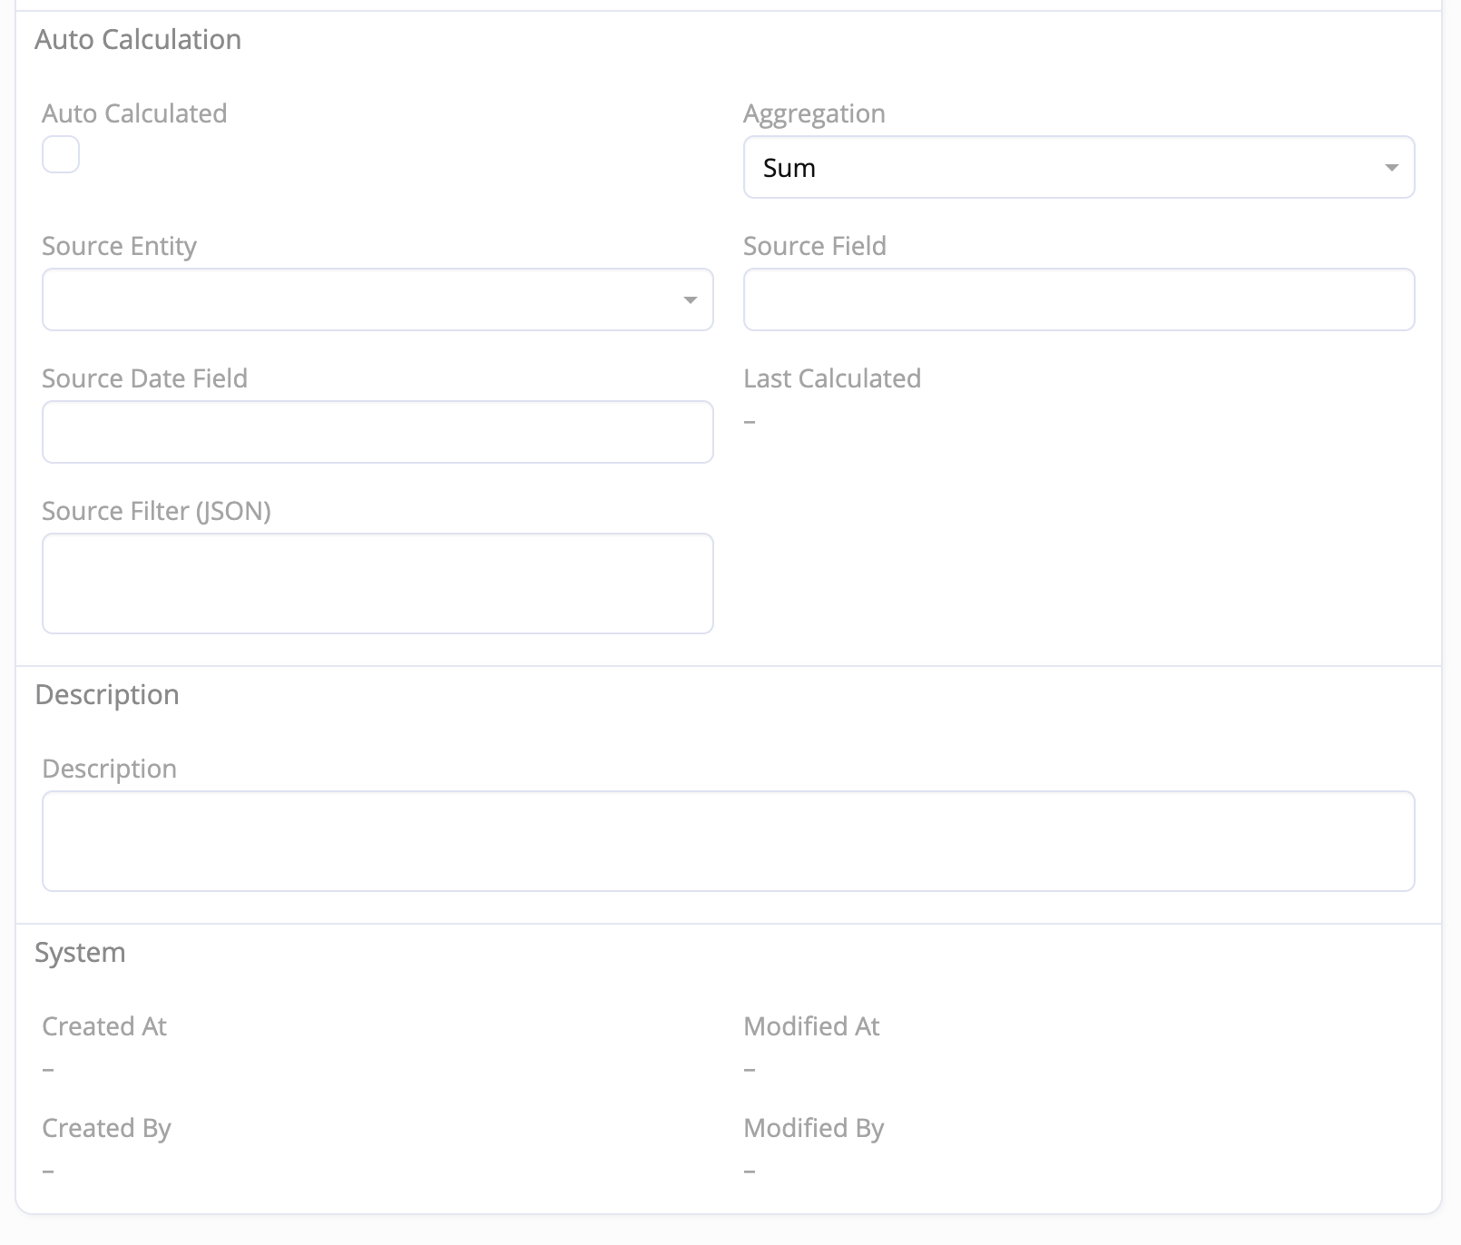Screen dimensions: 1461x1245
Task: Focus the Source Field input
Action: click(x=1079, y=299)
